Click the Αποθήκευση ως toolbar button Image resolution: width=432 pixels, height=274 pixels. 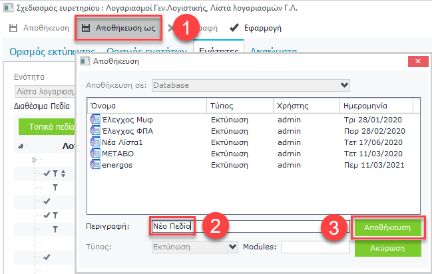[x=118, y=29]
